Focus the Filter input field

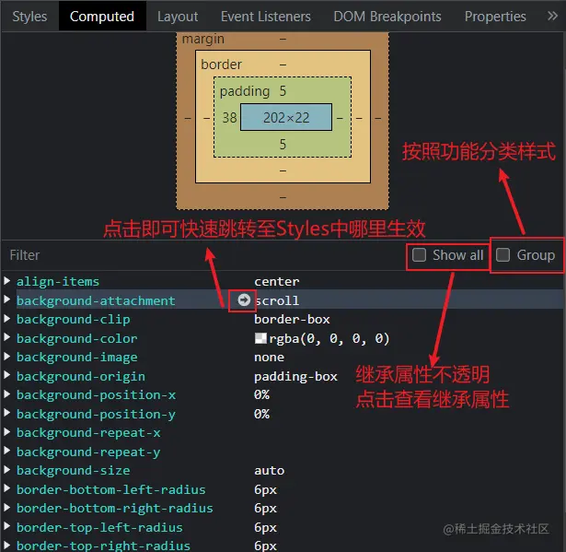click(x=202, y=255)
